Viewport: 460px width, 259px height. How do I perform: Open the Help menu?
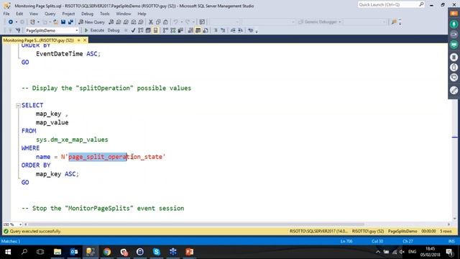point(142,14)
